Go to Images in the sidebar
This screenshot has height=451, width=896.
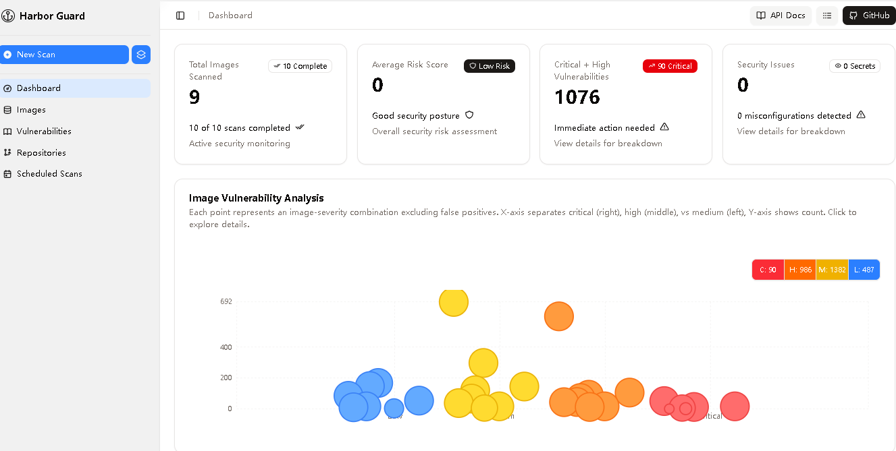coord(31,110)
